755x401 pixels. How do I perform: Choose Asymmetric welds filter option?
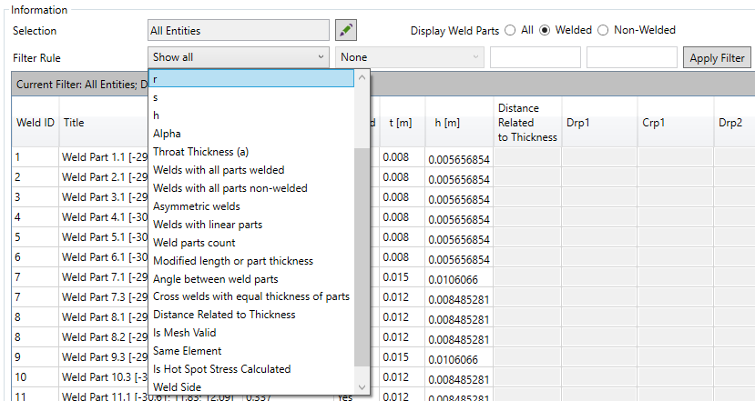196,206
